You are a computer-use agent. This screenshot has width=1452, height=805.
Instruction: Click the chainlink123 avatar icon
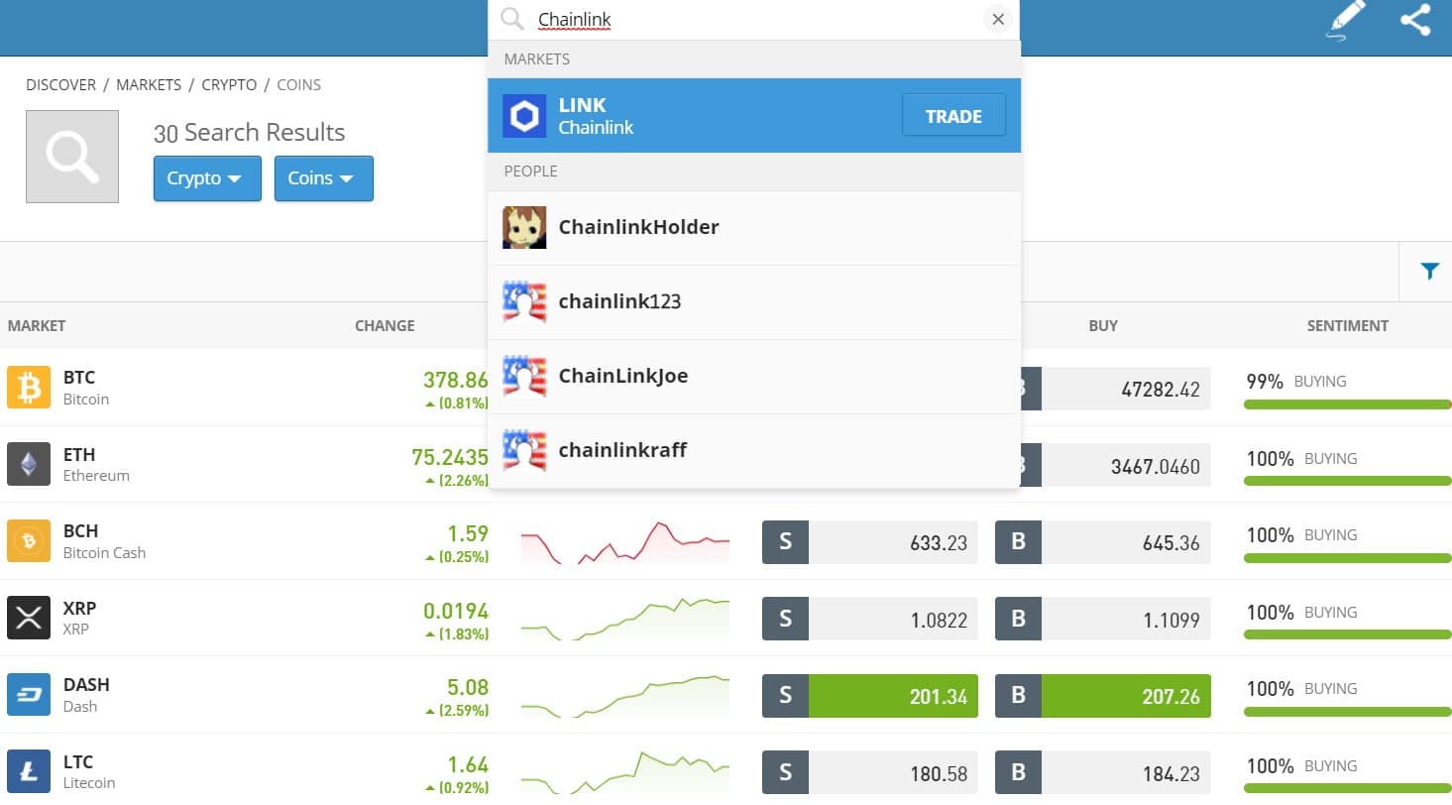(x=524, y=301)
